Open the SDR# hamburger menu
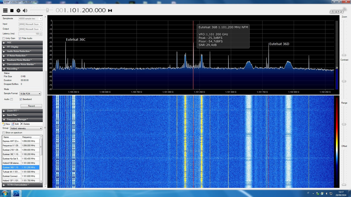The height and width of the screenshot is (197, 351). tap(5, 10)
